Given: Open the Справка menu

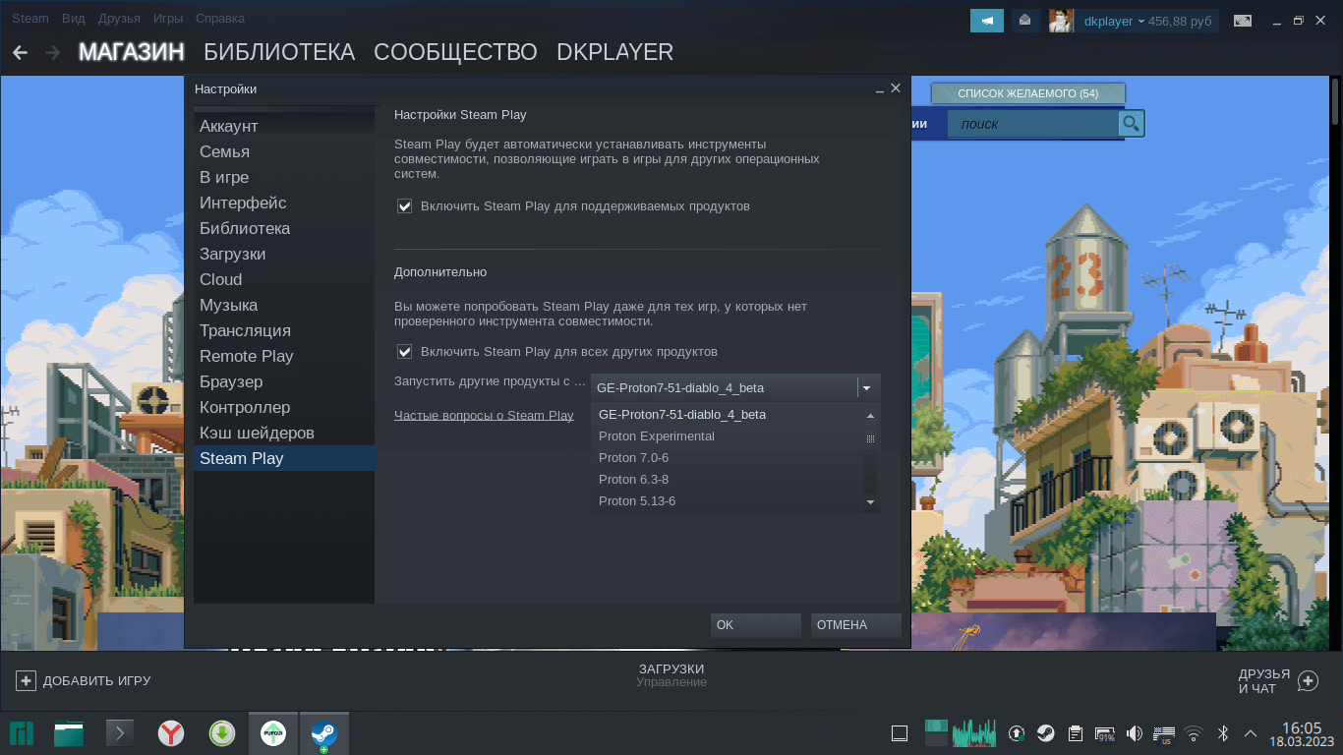Looking at the screenshot, I should pyautogui.click(x=220, y=19).
